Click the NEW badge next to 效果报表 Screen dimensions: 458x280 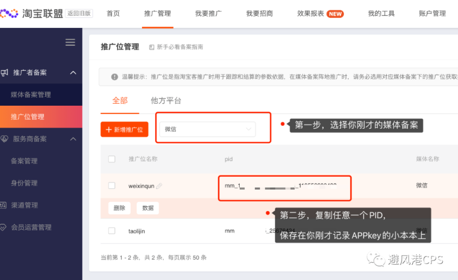[335, 14]
